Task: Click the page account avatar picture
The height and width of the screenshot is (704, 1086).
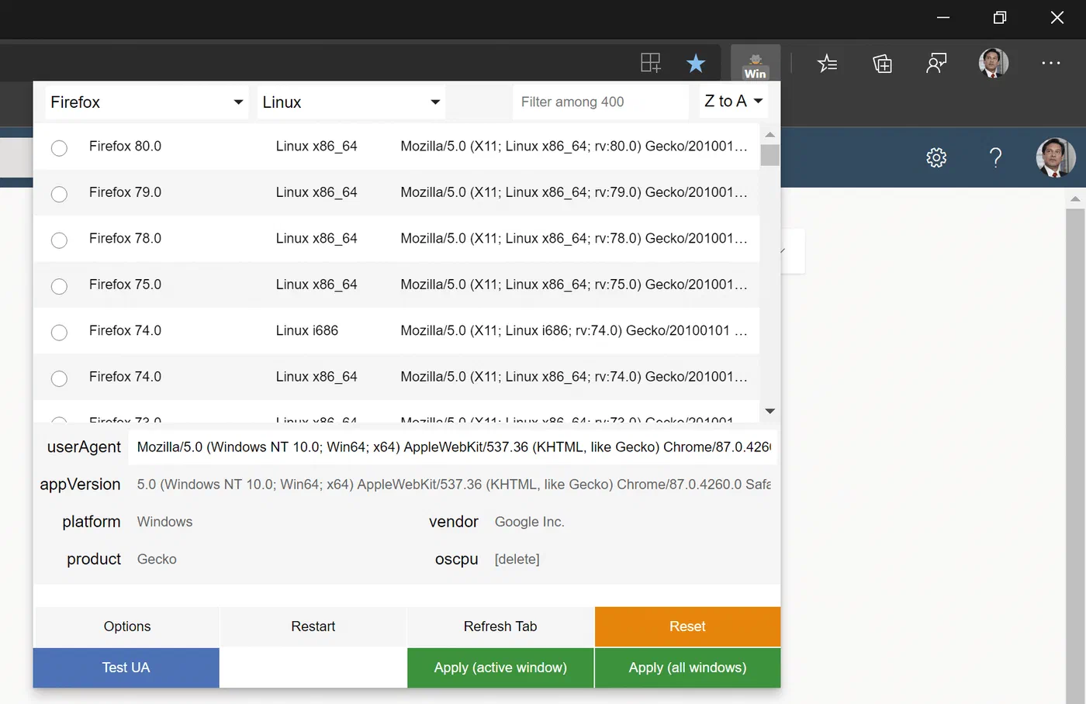Action: click(1056, 157)
